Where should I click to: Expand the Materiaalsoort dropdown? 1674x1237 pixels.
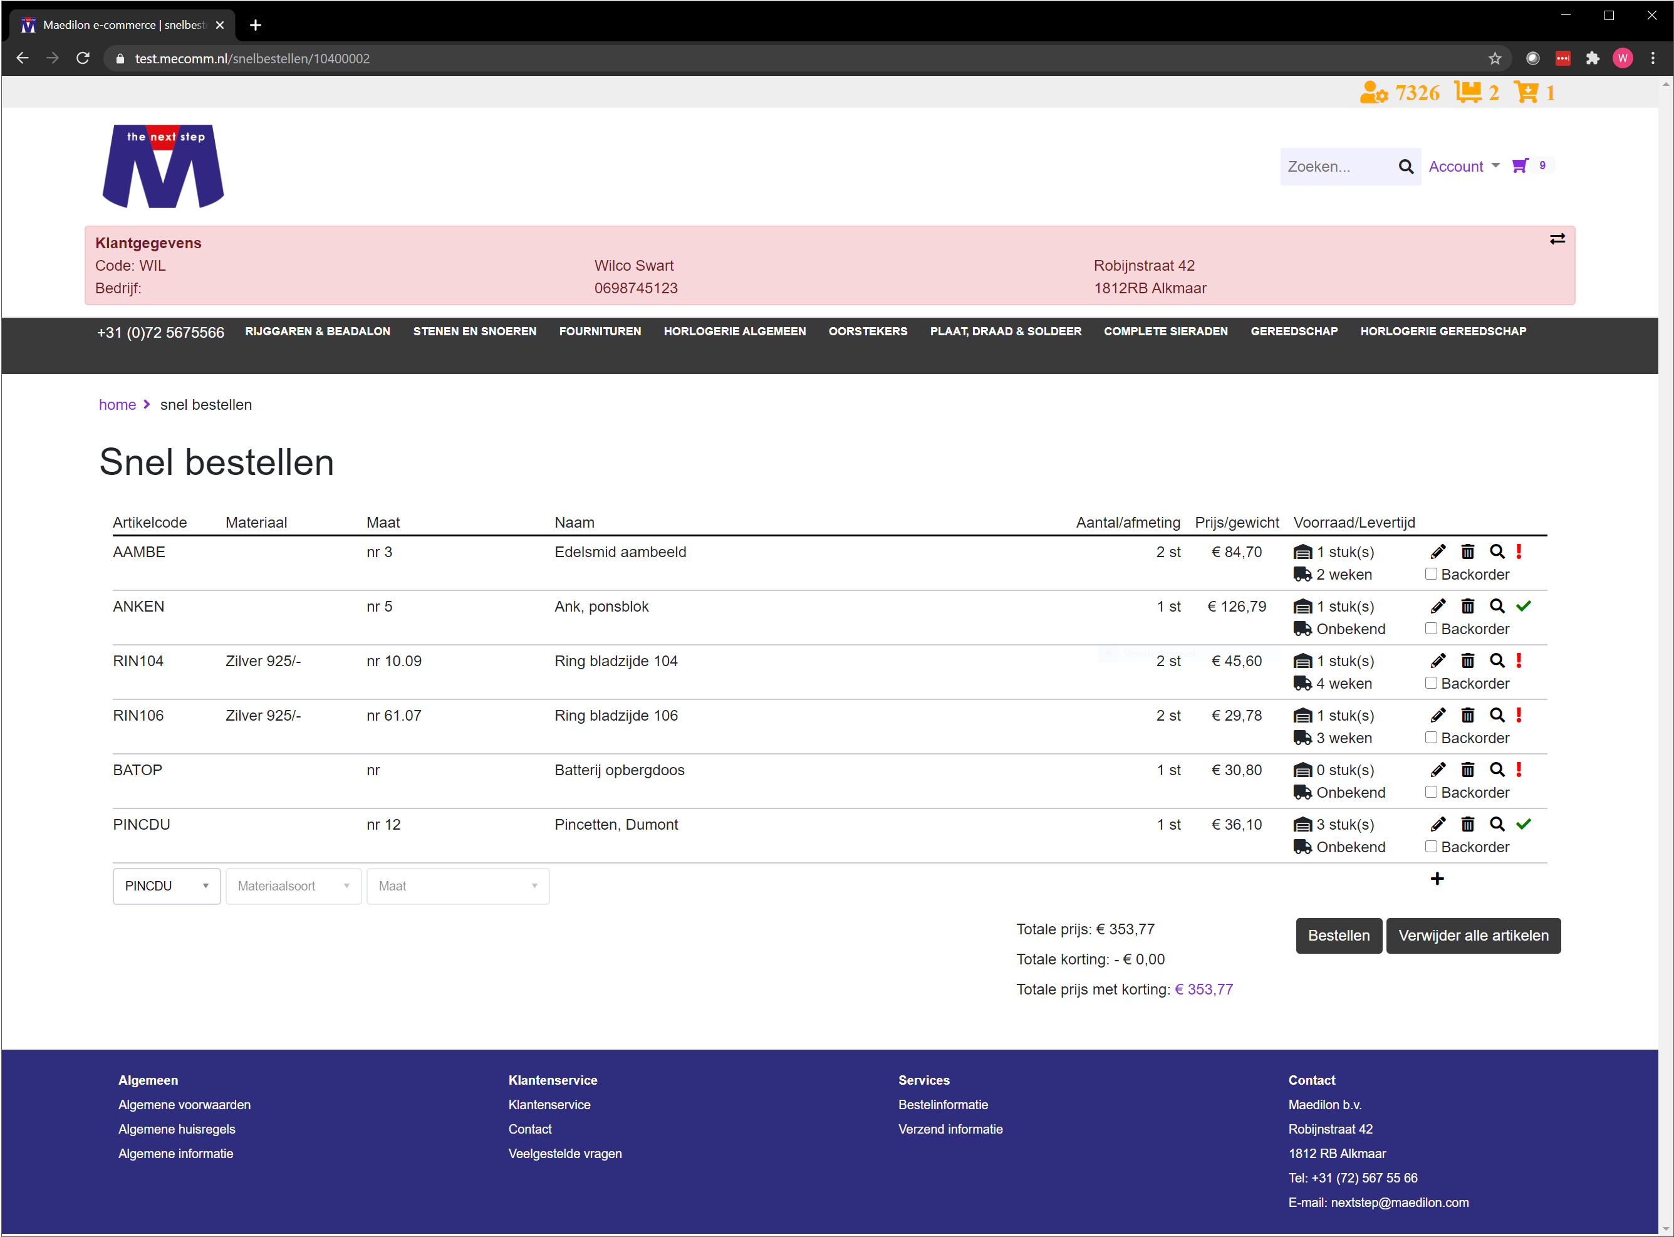pos(293,886)
